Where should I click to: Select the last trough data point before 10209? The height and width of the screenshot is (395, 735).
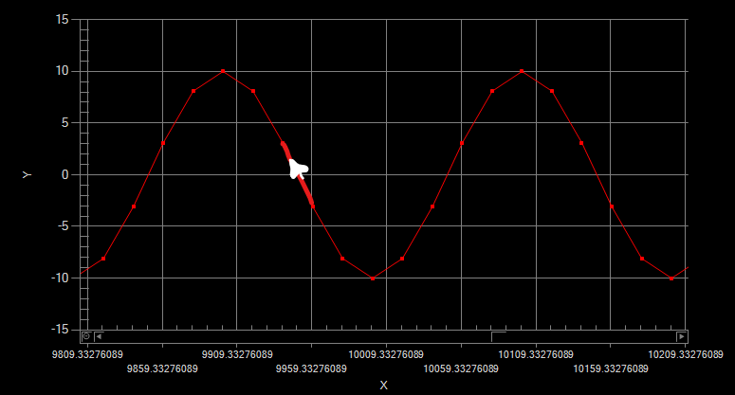tap(671, 278)
